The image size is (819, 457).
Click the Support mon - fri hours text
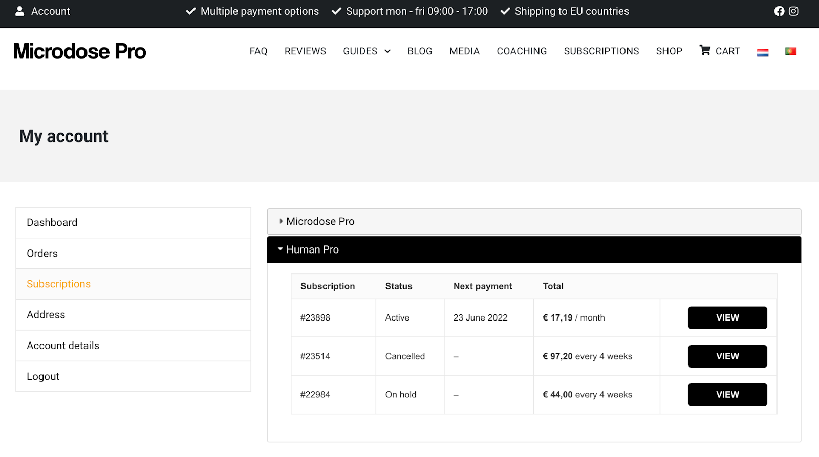pyautogui.click(x=417, y=11)
